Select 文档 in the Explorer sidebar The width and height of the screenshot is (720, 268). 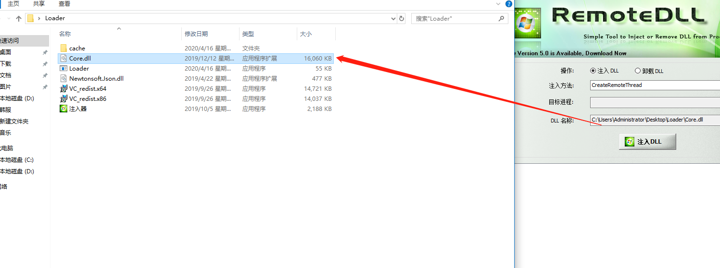[x=5, y=75]
